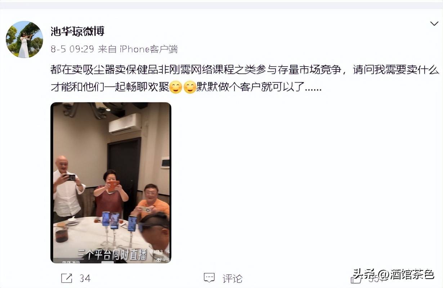Click the text 默默做个客户就可以了

coord(259,87)
